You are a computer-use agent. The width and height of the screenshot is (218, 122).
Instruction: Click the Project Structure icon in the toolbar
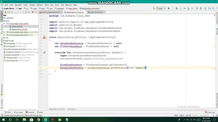pos(209,8)
